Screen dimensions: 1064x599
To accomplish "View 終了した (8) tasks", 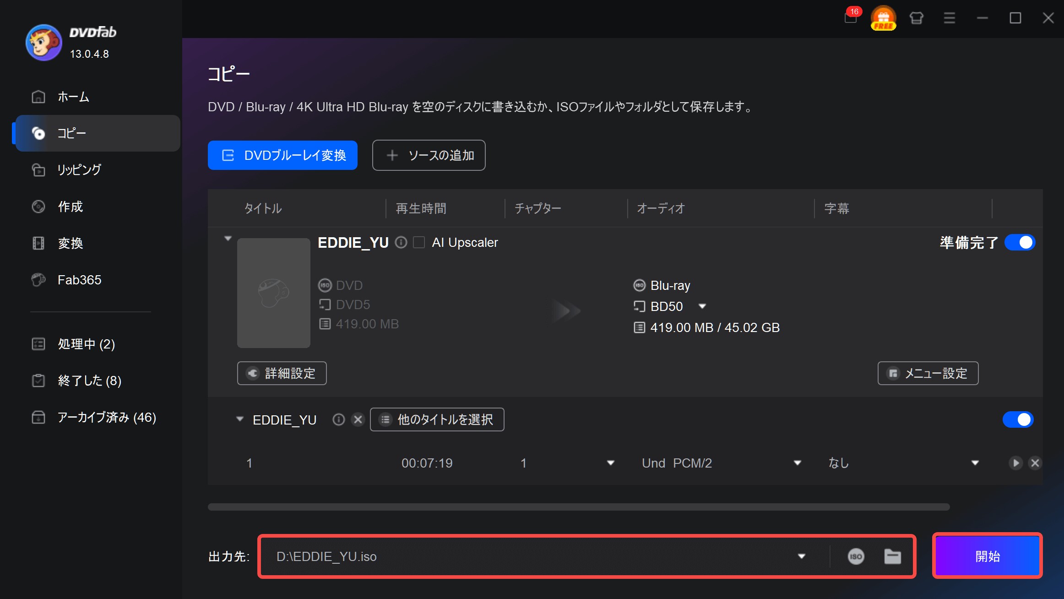I will coord(97,381).
